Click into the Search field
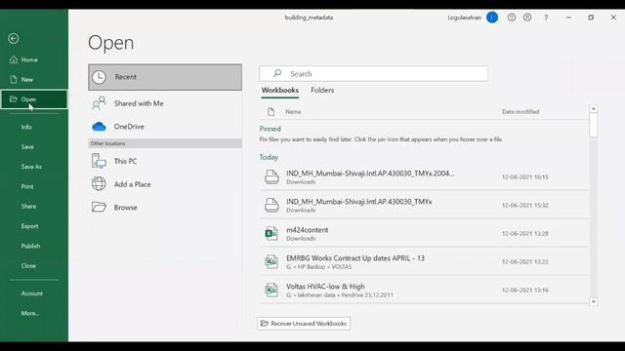The height and width of the screenshot is (351, 625). 373,74
